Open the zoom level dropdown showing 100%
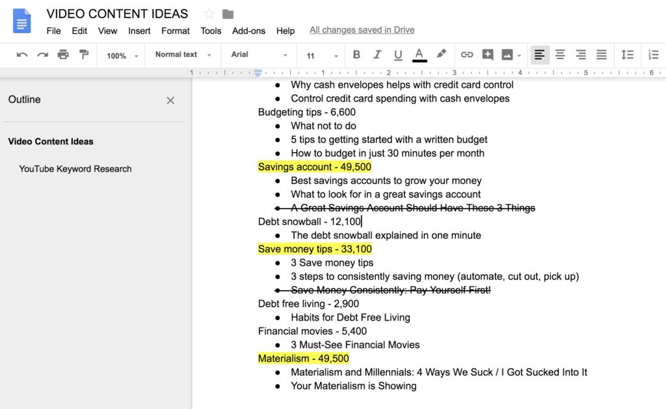The width and height of the screenshot is (666, 409). coord(122,56)
